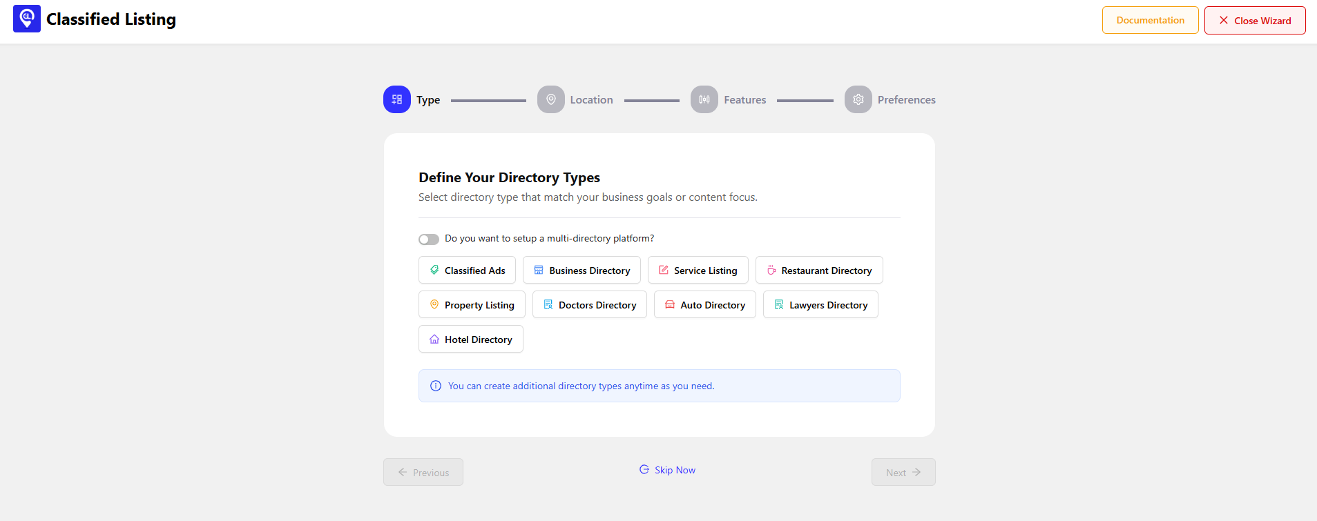Click the car icon on Auto Directory
Screen dimensions: 1317x521
(670, 304)
